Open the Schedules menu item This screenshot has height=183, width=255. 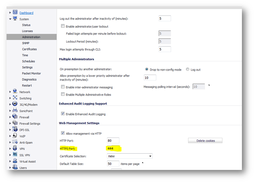click(x=28, y=61)
